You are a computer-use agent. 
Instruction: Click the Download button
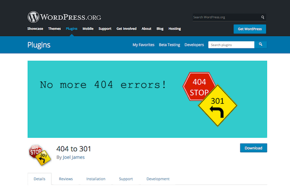click(254, 148)
